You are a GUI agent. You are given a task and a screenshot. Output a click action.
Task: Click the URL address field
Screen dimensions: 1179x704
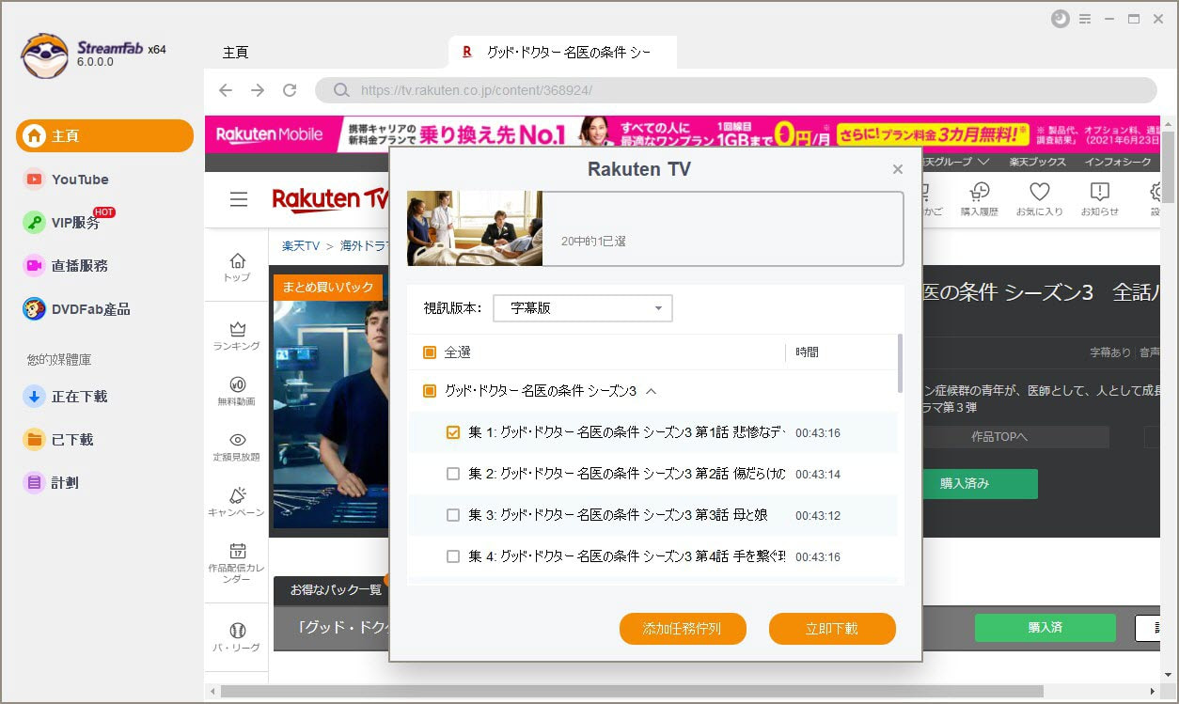point(736,90)
